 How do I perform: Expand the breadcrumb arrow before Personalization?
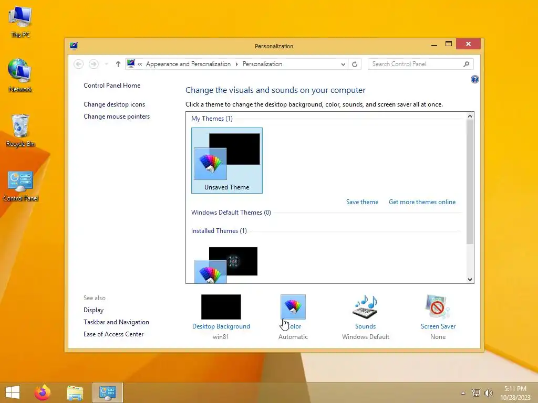[x=237, y=64]
